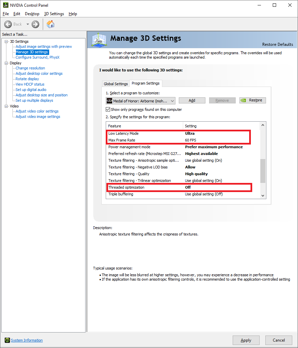Click the Back arrow icon
Viewport: 298px width, 348px height.
coord(8,24)
